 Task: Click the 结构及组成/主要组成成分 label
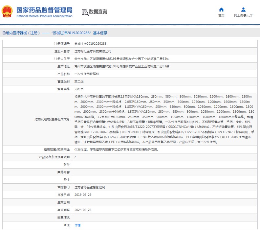[x=52, y=119]
